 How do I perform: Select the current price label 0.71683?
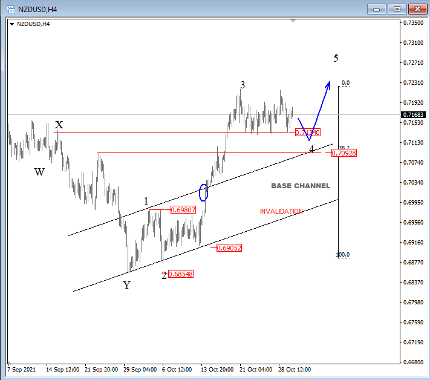pyautogui.click(x=413, y=115)
